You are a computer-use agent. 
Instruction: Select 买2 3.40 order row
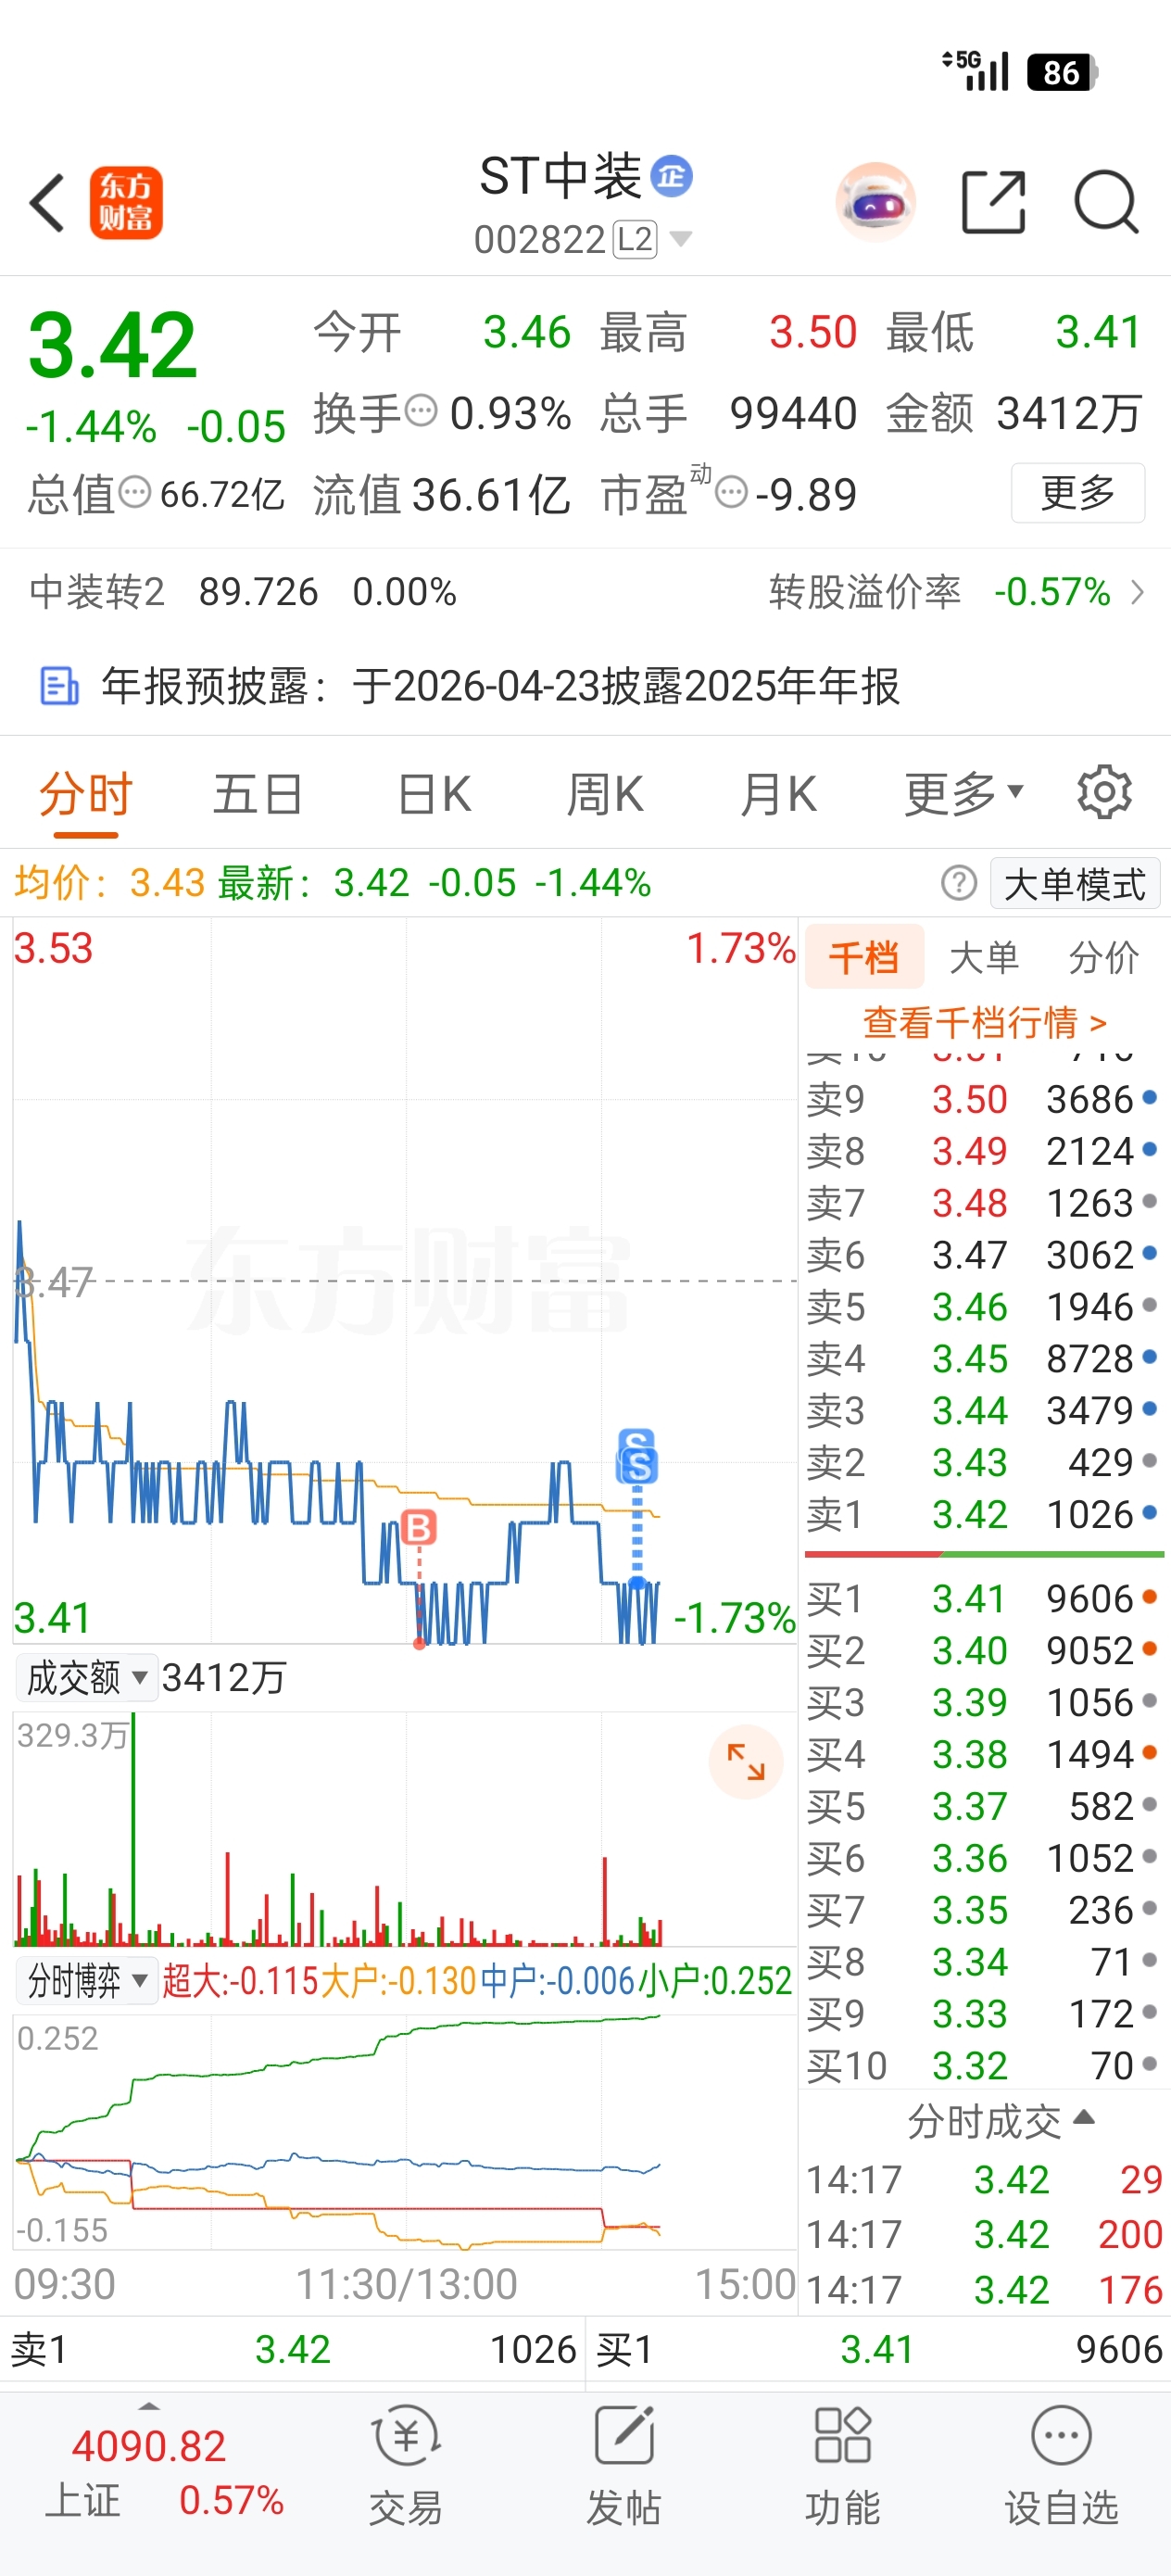pos(984,1650)
